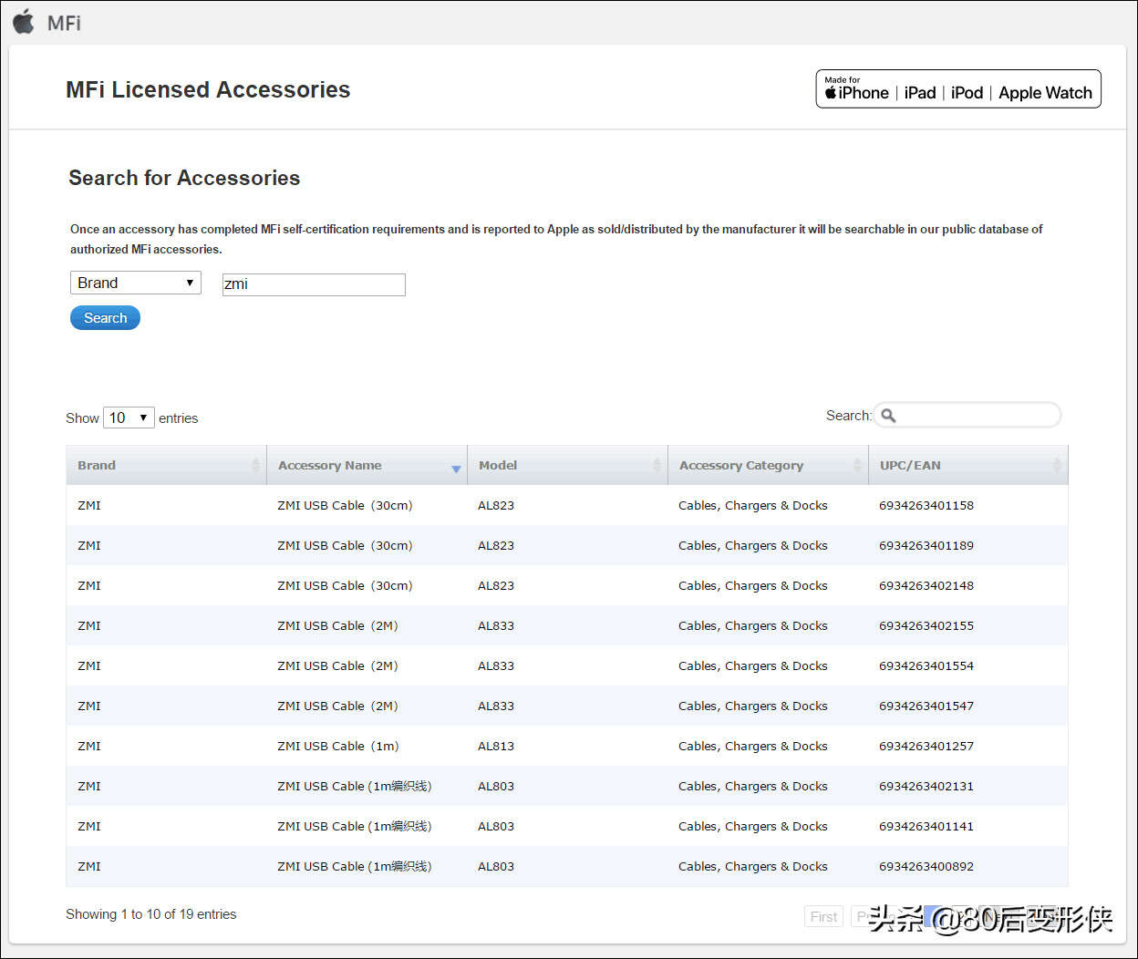Select UPC 6934263401158 cell
Viewport: 1138px width, 959px height.
coord(926,505)
